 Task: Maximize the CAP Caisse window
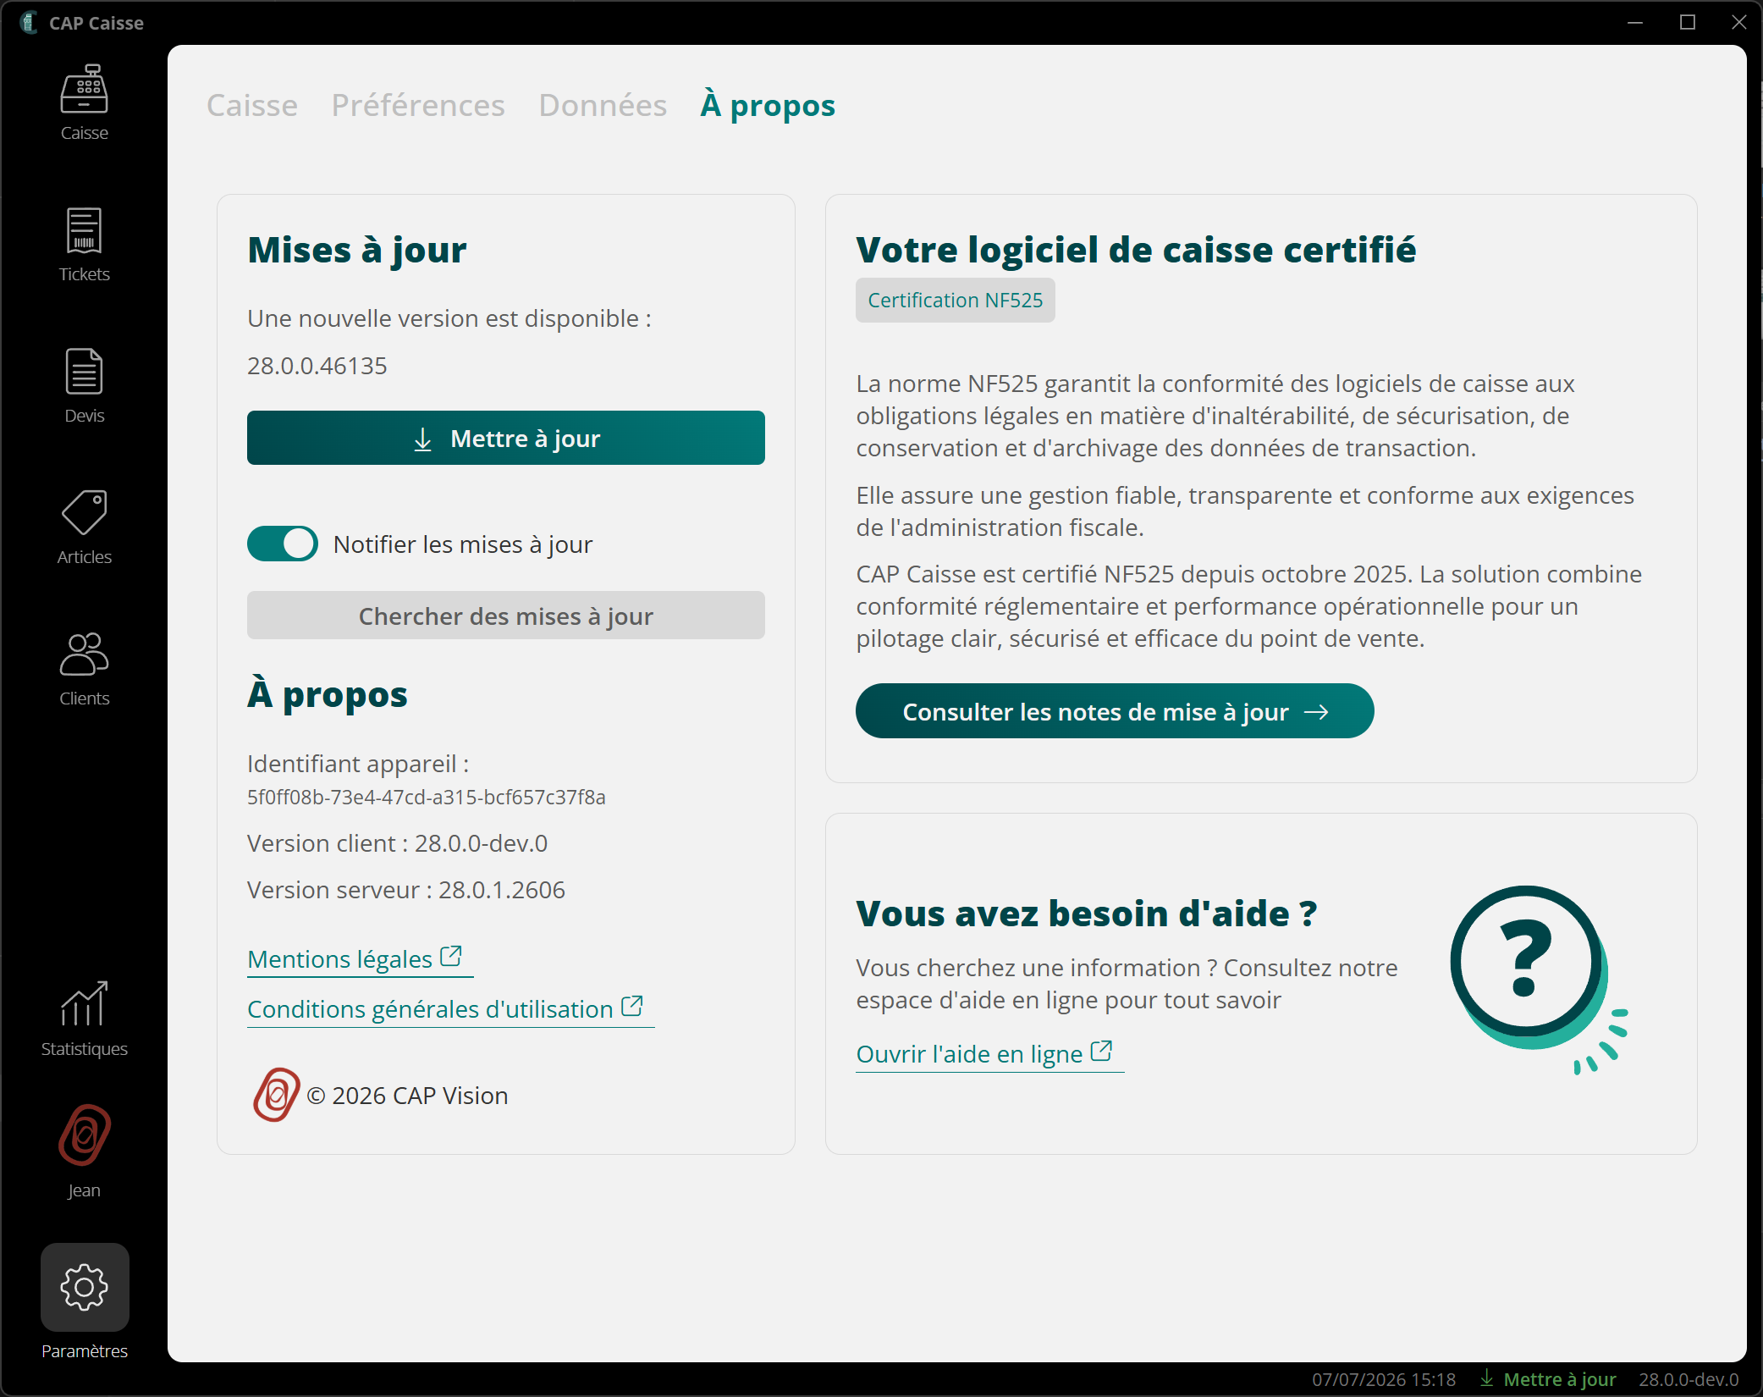pos(1688,22)
